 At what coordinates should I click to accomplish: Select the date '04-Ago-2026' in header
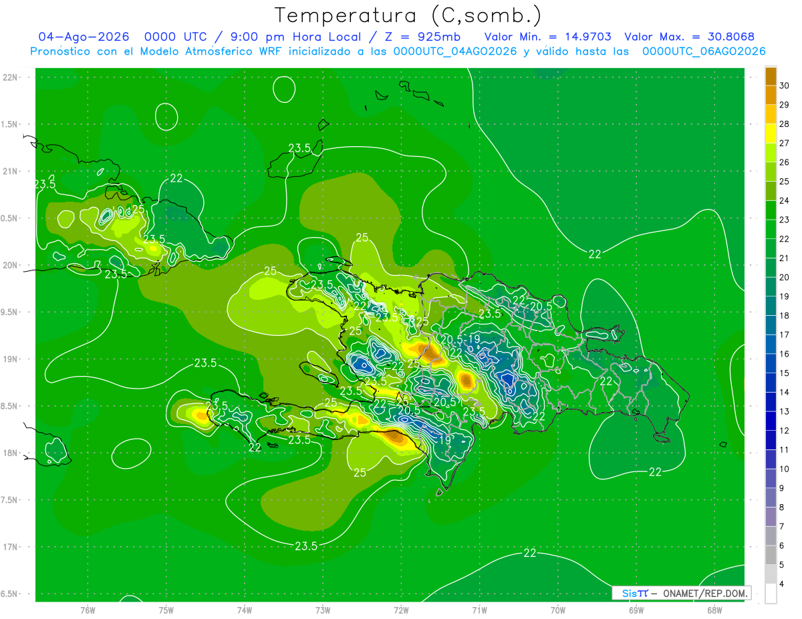coord(83,37)
